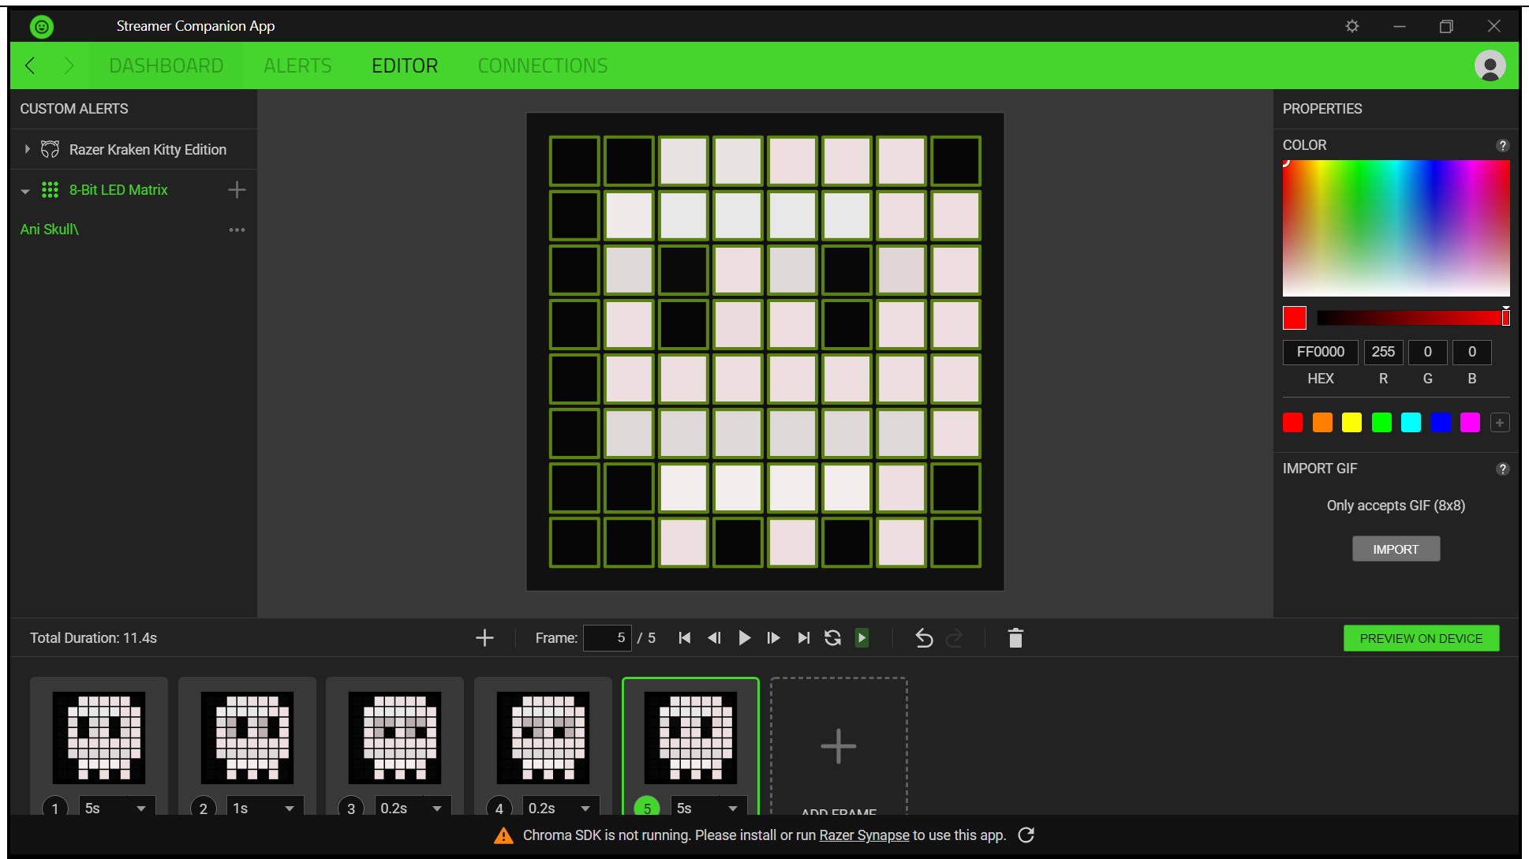Select the red preset color swatch

tap(1292, 422)
